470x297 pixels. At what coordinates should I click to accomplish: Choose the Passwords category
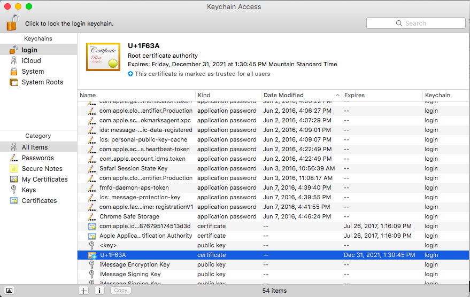tap(37, 158)
